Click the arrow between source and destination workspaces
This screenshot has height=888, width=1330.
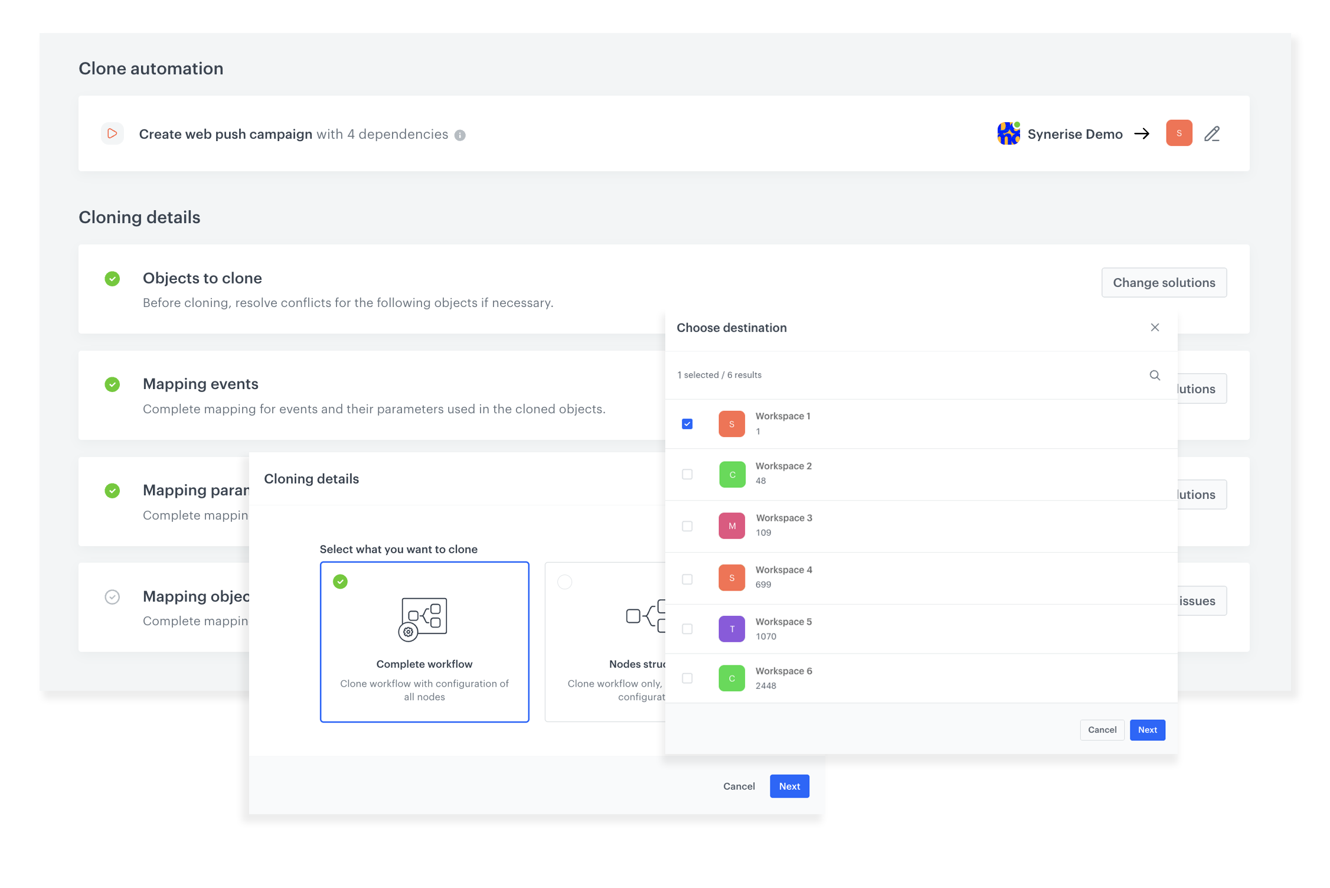pos(1142,133)
